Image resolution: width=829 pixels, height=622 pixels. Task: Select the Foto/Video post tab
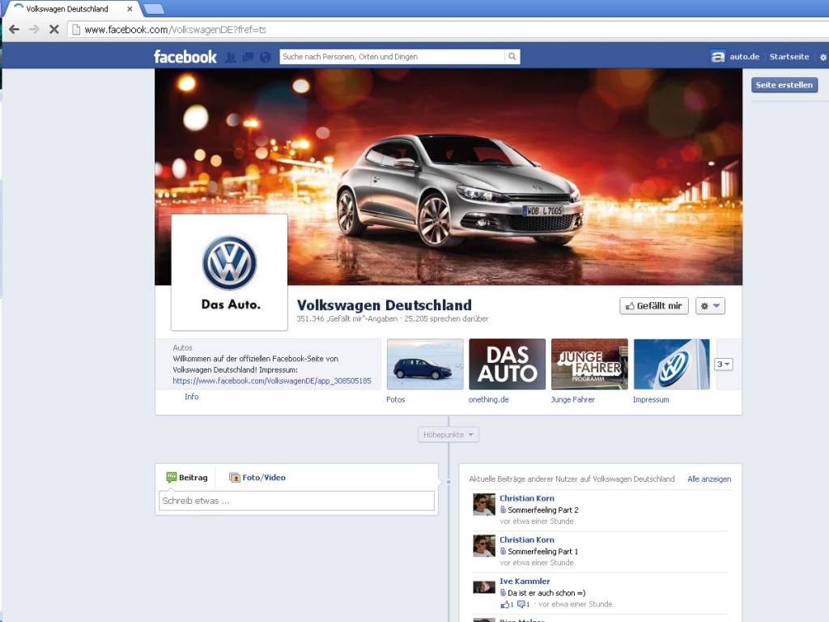[257, 478]
